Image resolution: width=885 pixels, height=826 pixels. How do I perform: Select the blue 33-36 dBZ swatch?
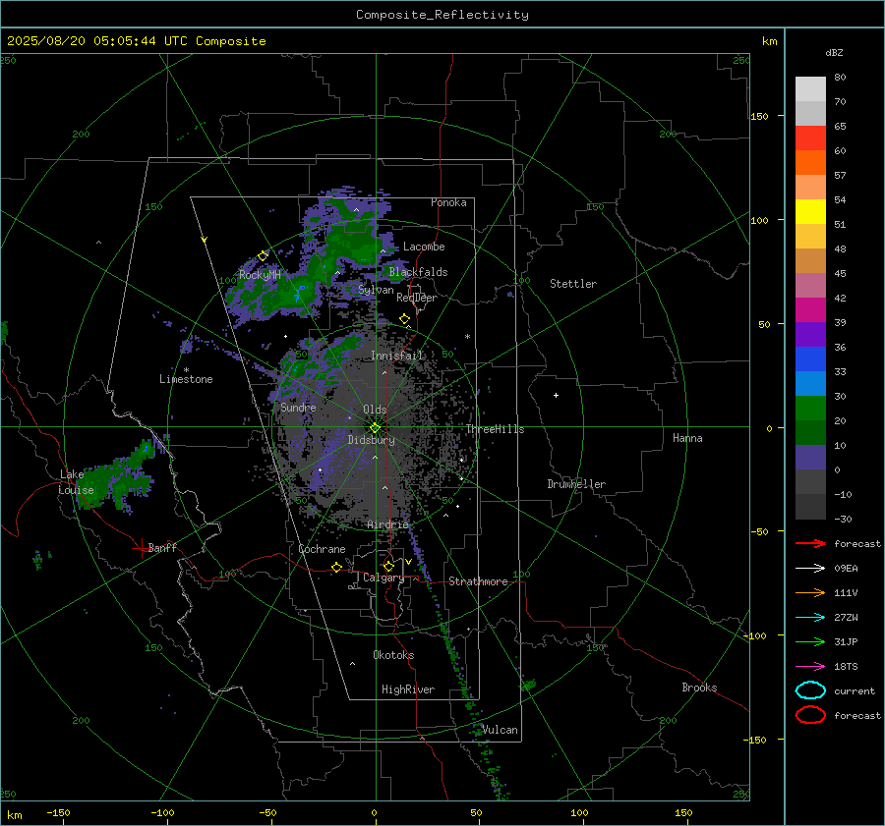(810, 359)
